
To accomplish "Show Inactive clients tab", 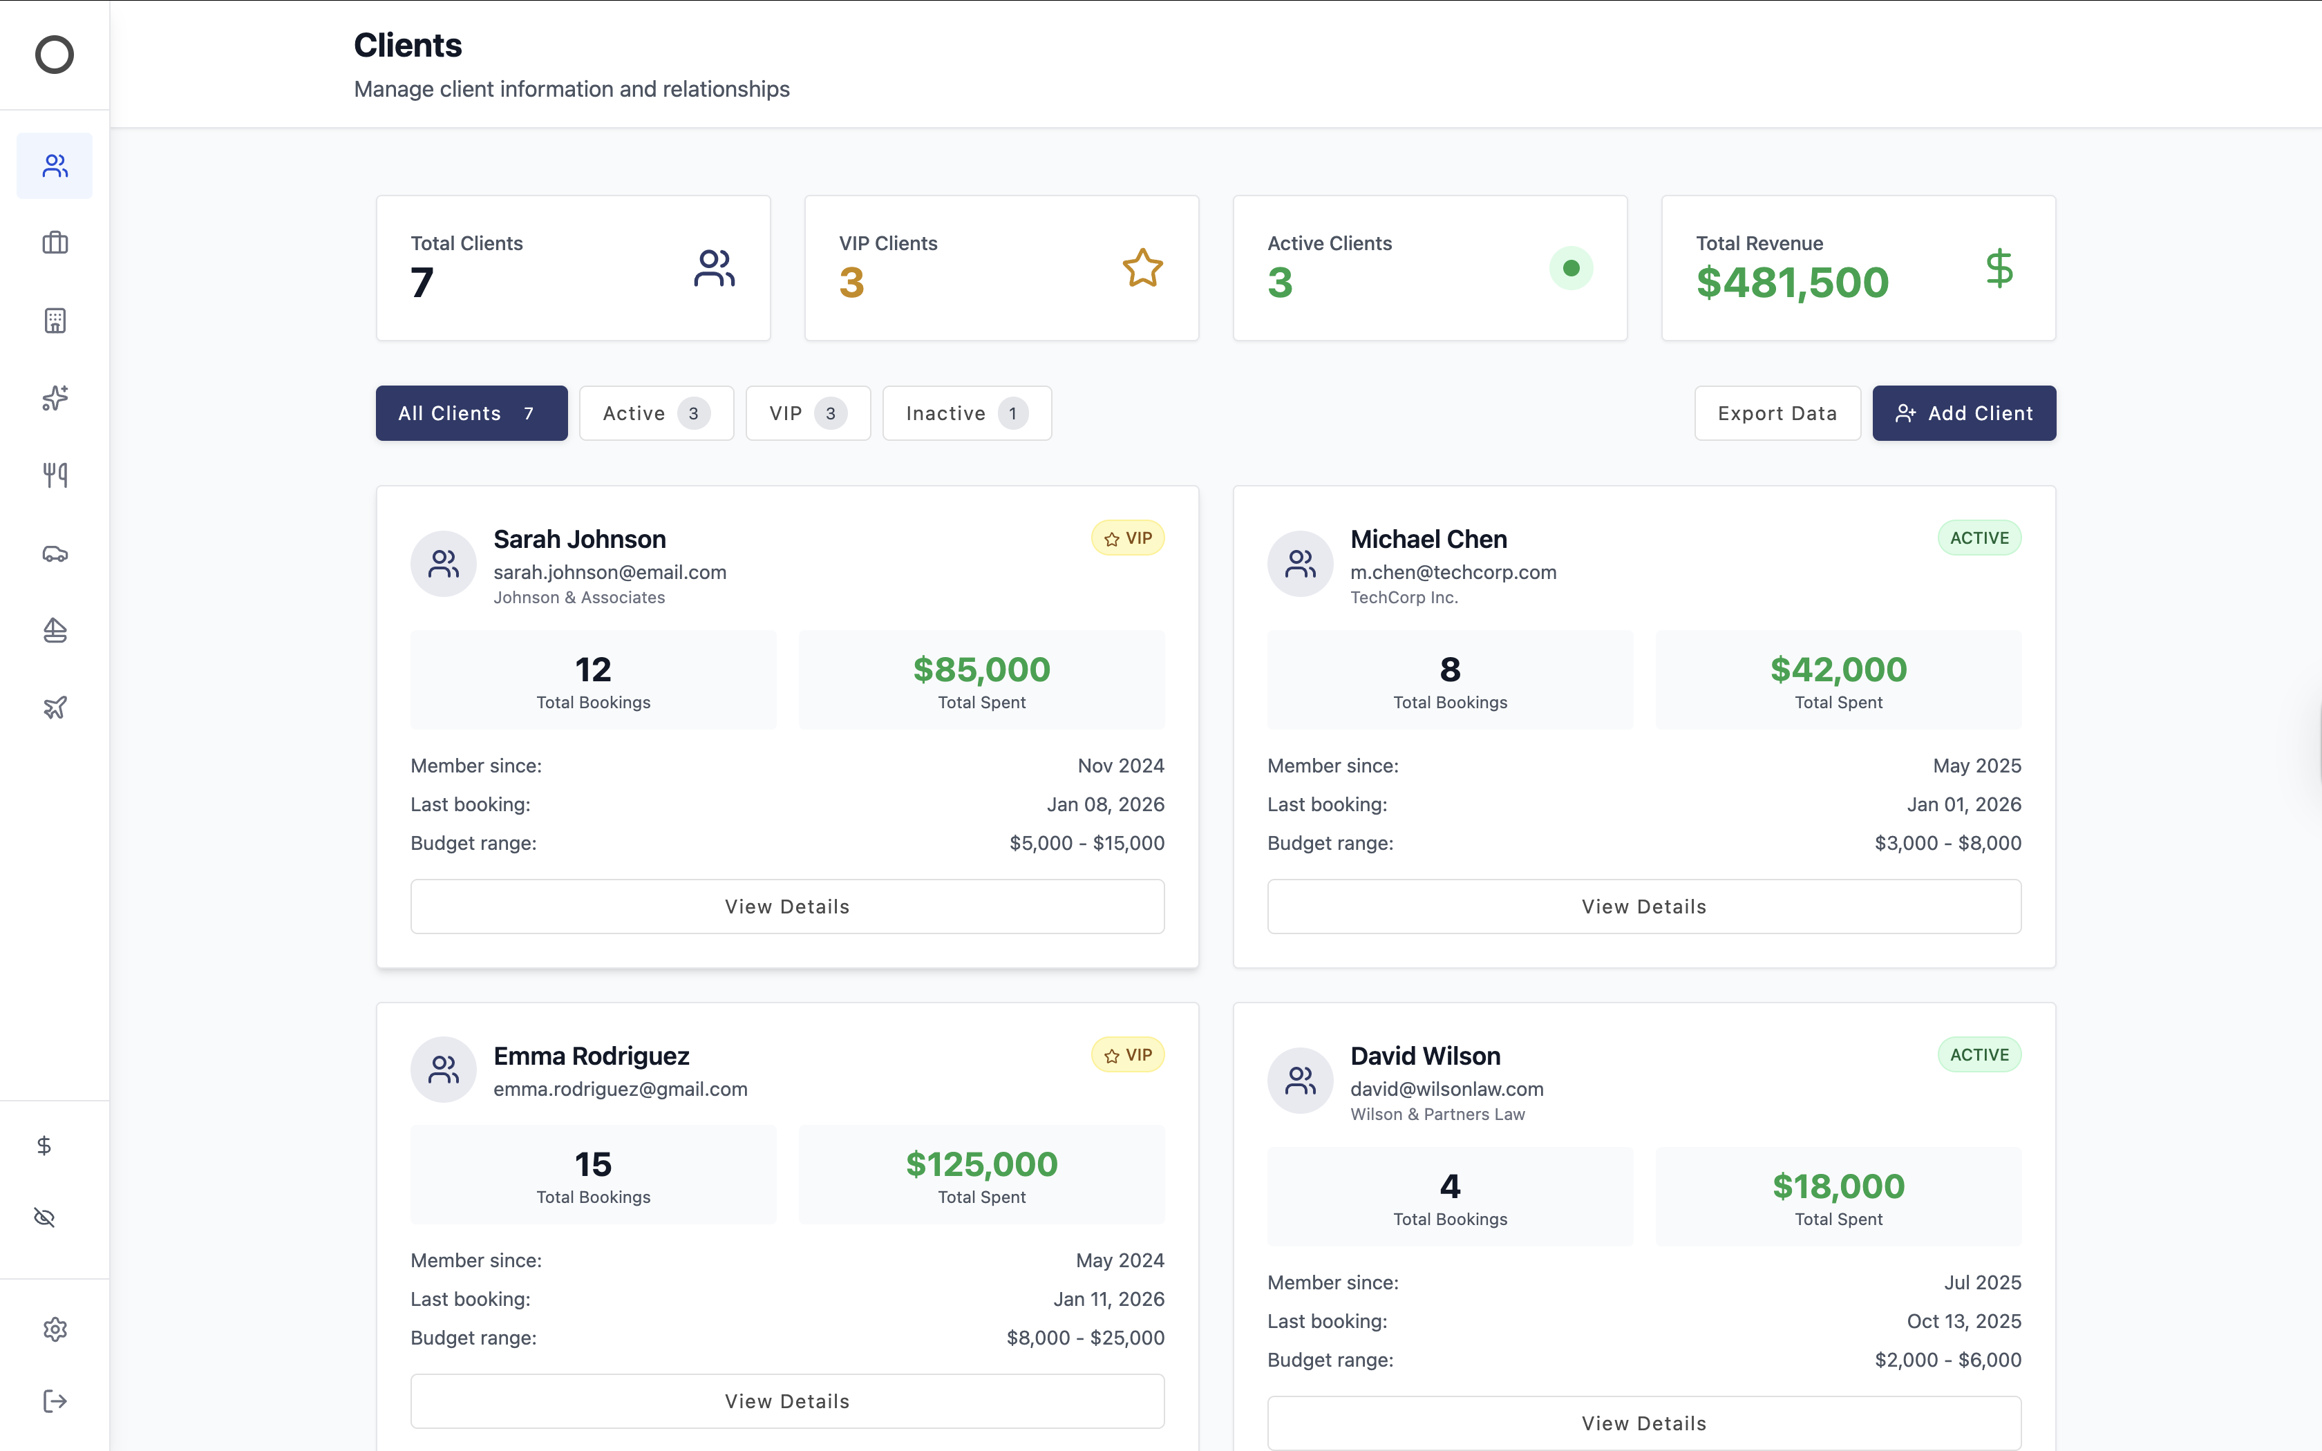I will [x=966, y=414].
